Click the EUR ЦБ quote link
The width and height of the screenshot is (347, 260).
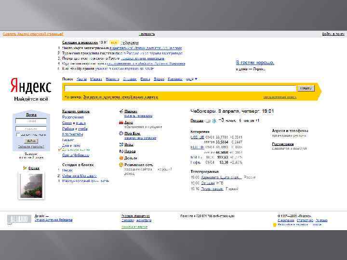pos(197,147)
